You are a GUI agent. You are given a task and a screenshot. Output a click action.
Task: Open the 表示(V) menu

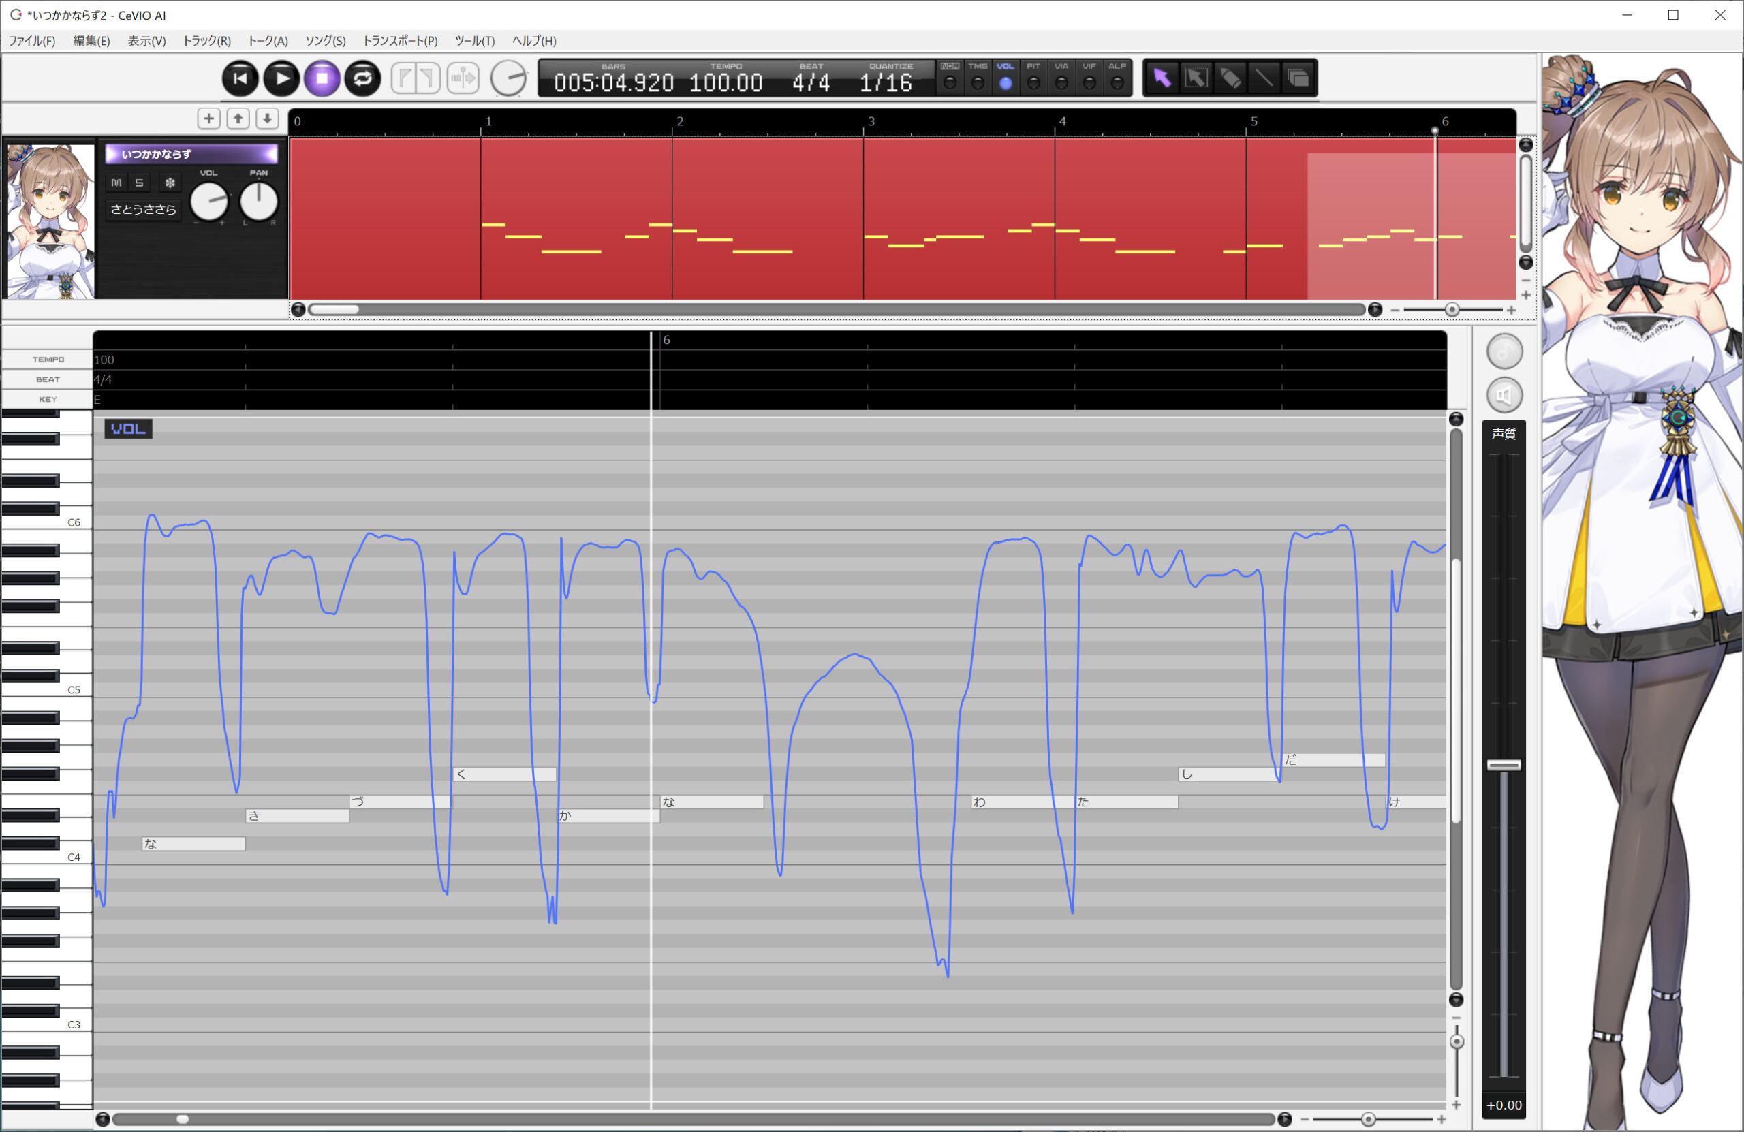pyautogui.click(x=146, y=41)
